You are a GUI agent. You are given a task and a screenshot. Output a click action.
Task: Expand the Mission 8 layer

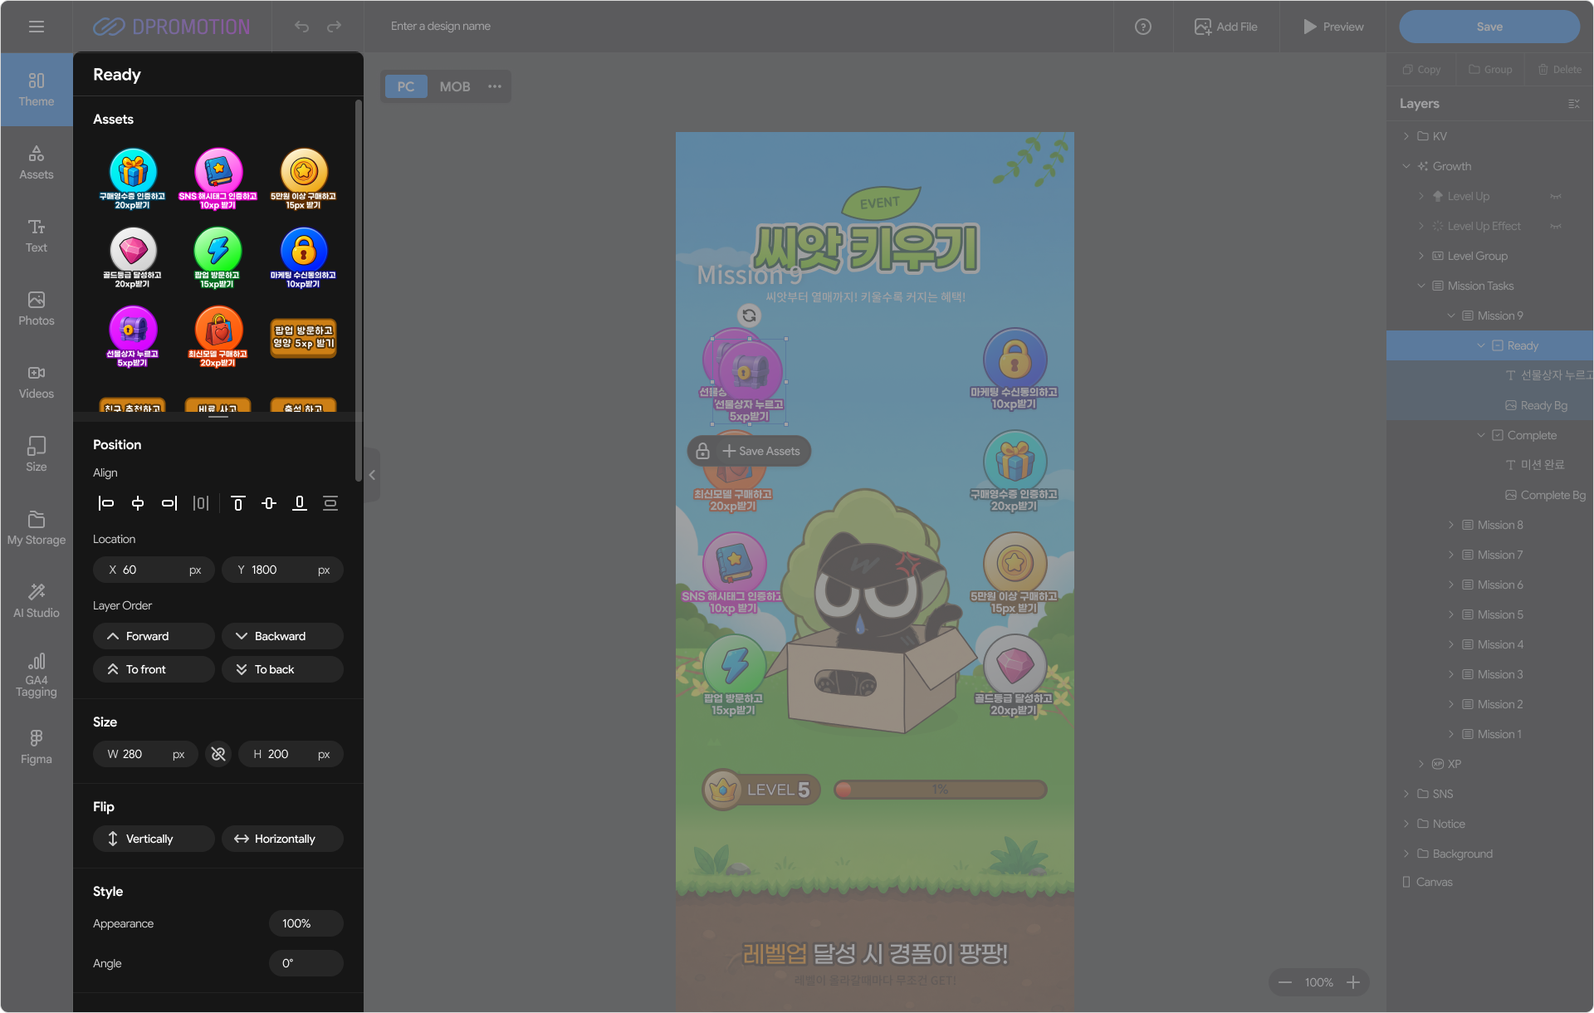(1451, 525)
